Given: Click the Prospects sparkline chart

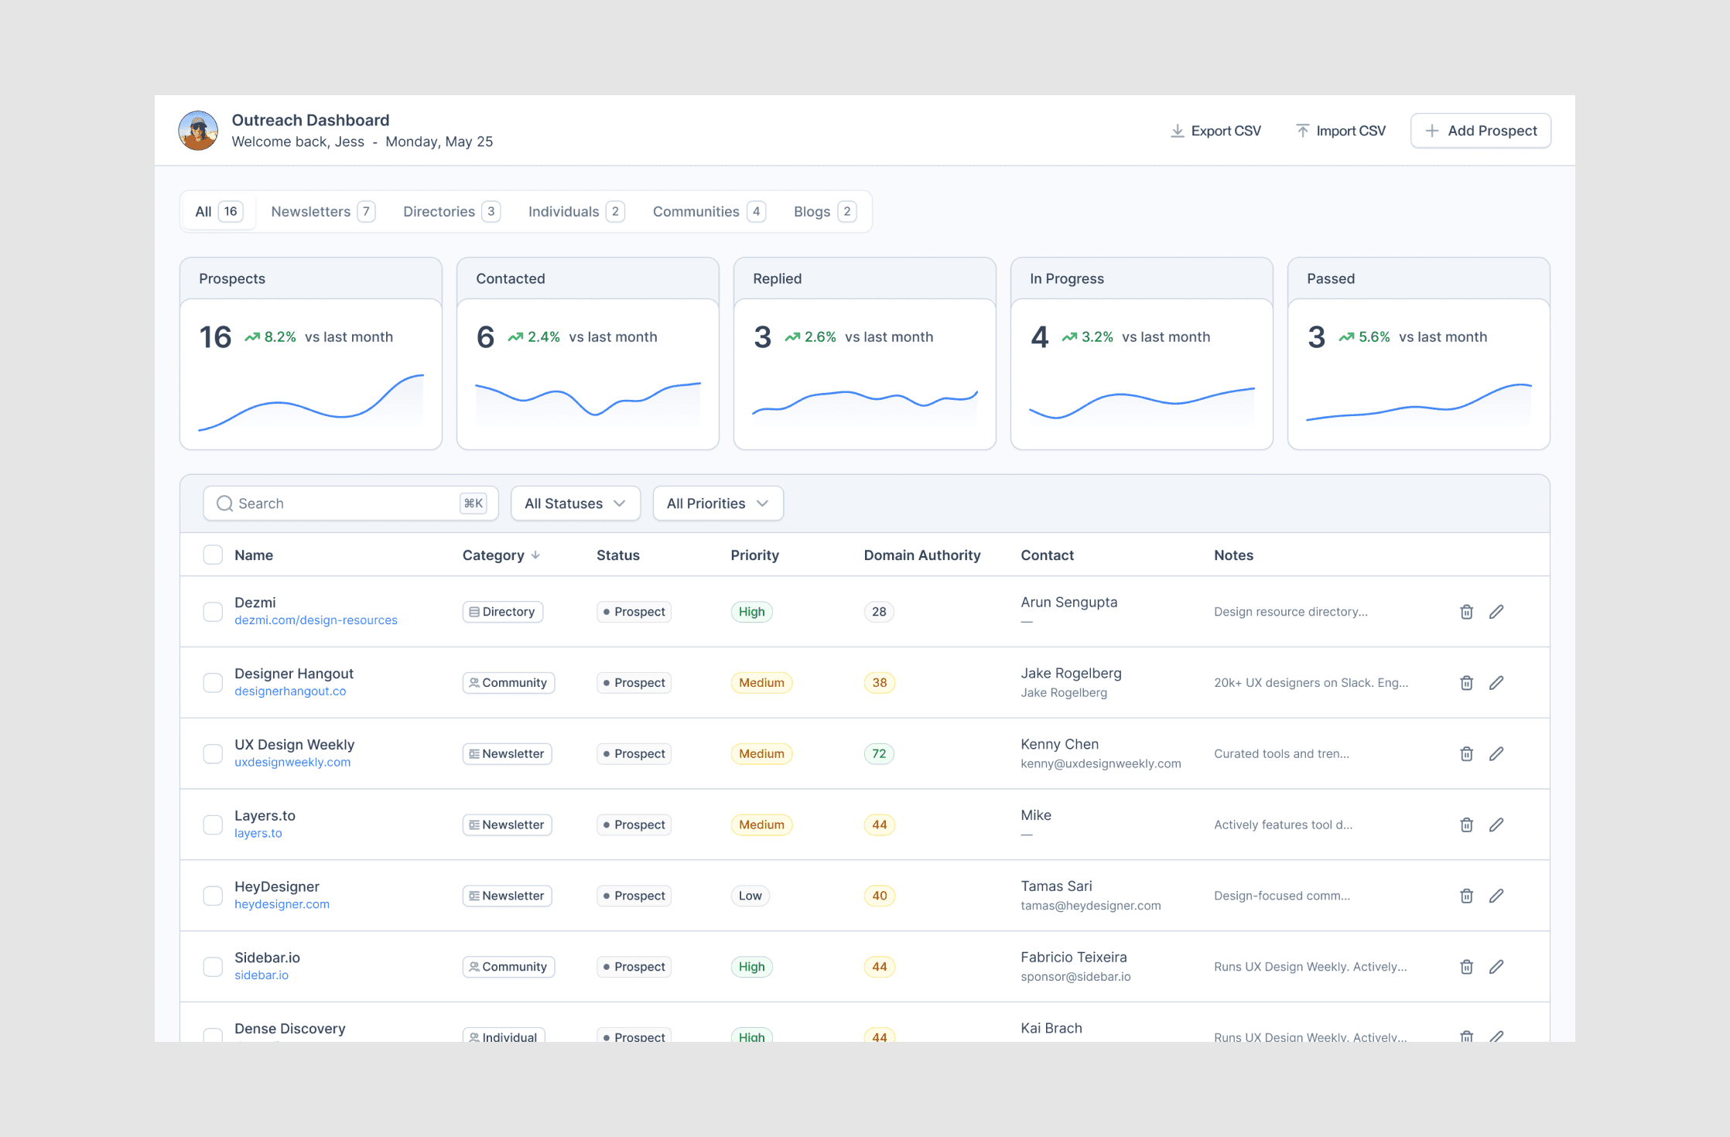Looking at the screenshot, I should [x=311, y=402].
